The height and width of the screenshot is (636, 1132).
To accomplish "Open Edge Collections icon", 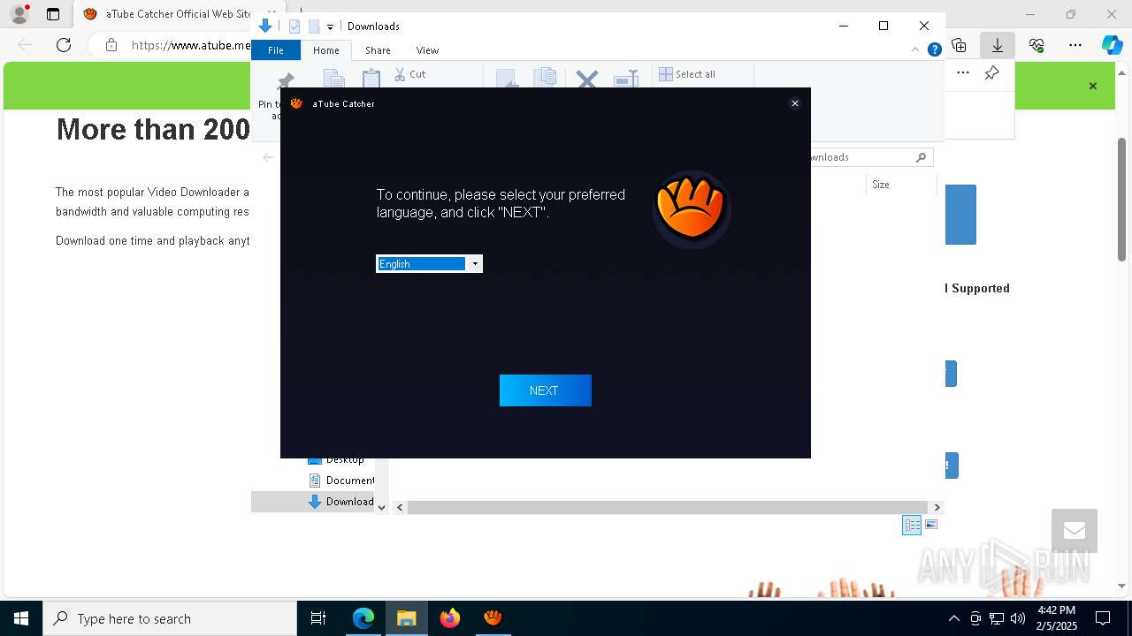I will pyautogui.click(x=959, y=45).
